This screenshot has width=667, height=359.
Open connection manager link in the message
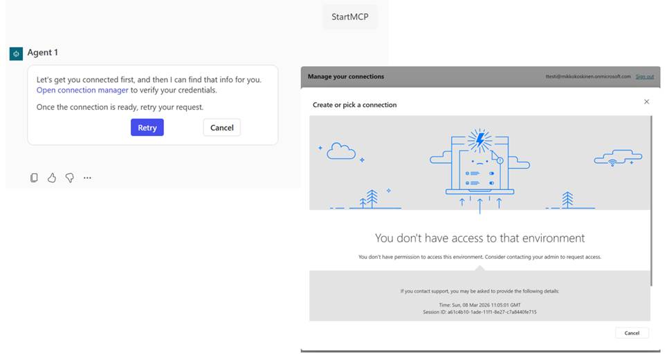[82, 90]
